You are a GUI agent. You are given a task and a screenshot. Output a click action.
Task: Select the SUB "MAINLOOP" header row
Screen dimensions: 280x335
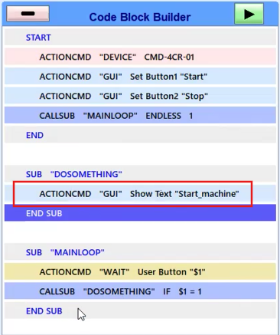(x=140, y=252)
